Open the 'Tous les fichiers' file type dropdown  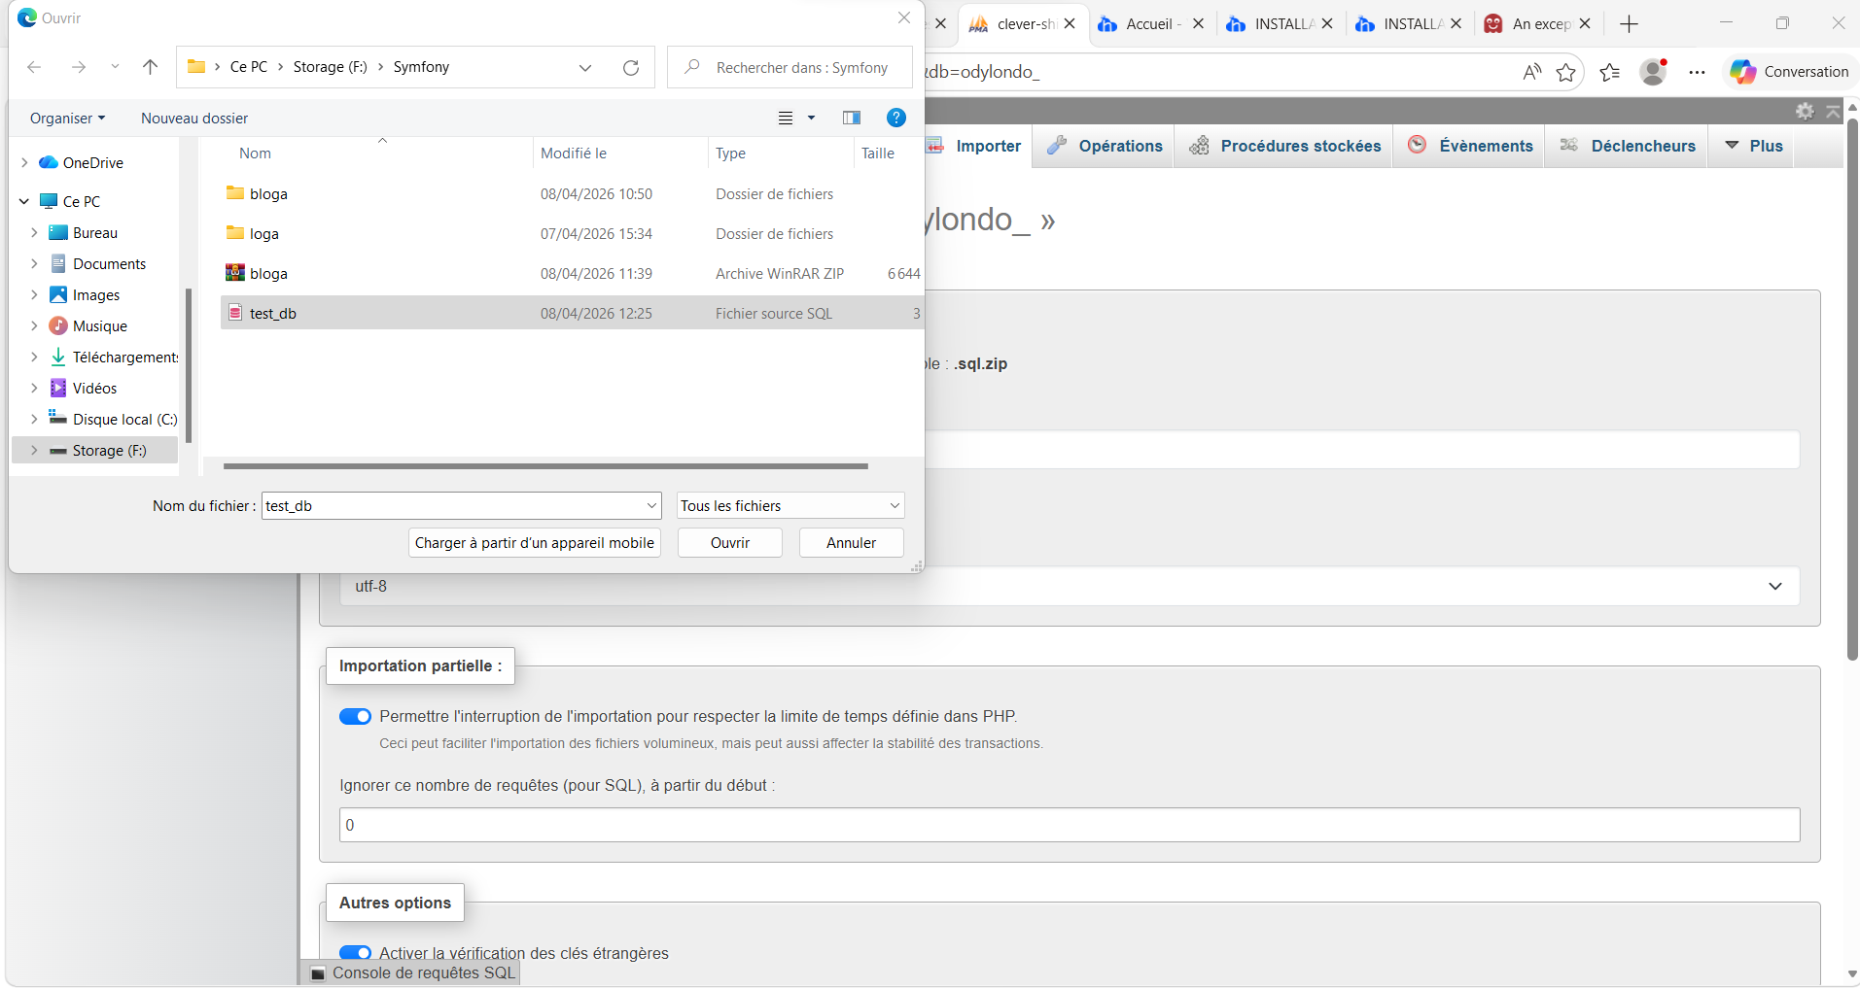pos(790,506)
